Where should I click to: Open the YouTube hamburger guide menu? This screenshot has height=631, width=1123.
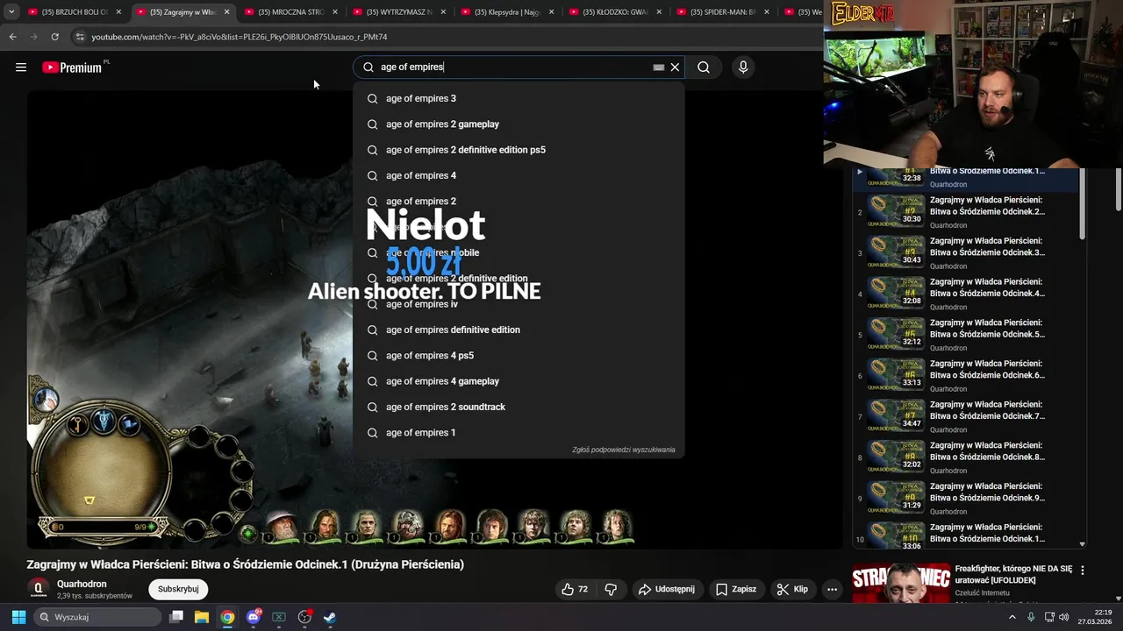click(x=21, y=67)
